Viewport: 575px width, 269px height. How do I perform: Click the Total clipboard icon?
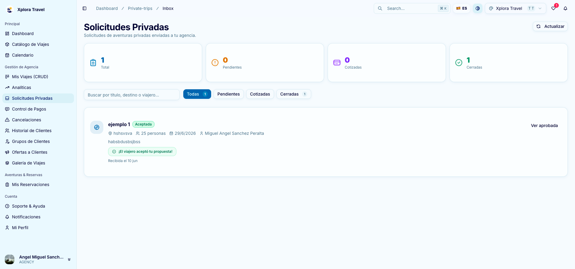click(x=93, y=63)
